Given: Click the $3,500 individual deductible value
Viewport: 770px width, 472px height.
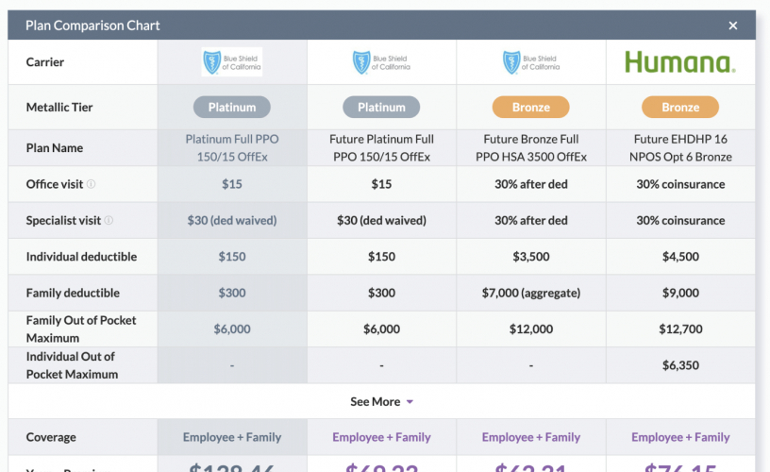Looking at the screenshot, I should point(531,257).
